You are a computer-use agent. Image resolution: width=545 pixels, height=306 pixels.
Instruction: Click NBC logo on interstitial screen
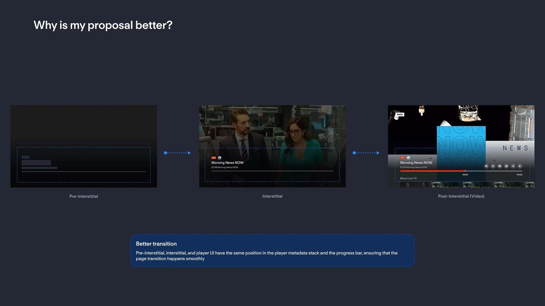tap(220, 158)
